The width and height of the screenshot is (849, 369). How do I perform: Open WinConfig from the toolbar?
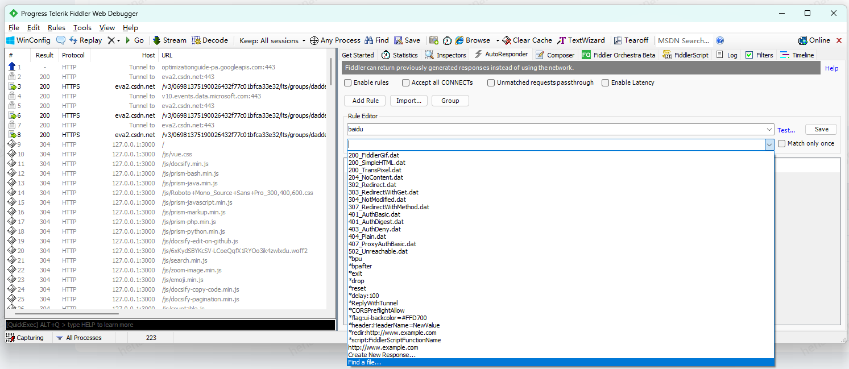coord(28,40)
